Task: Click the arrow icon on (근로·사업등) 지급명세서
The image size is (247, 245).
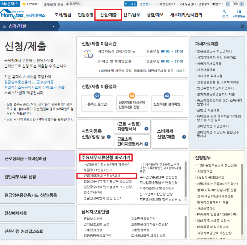Action: pos(146,129)
